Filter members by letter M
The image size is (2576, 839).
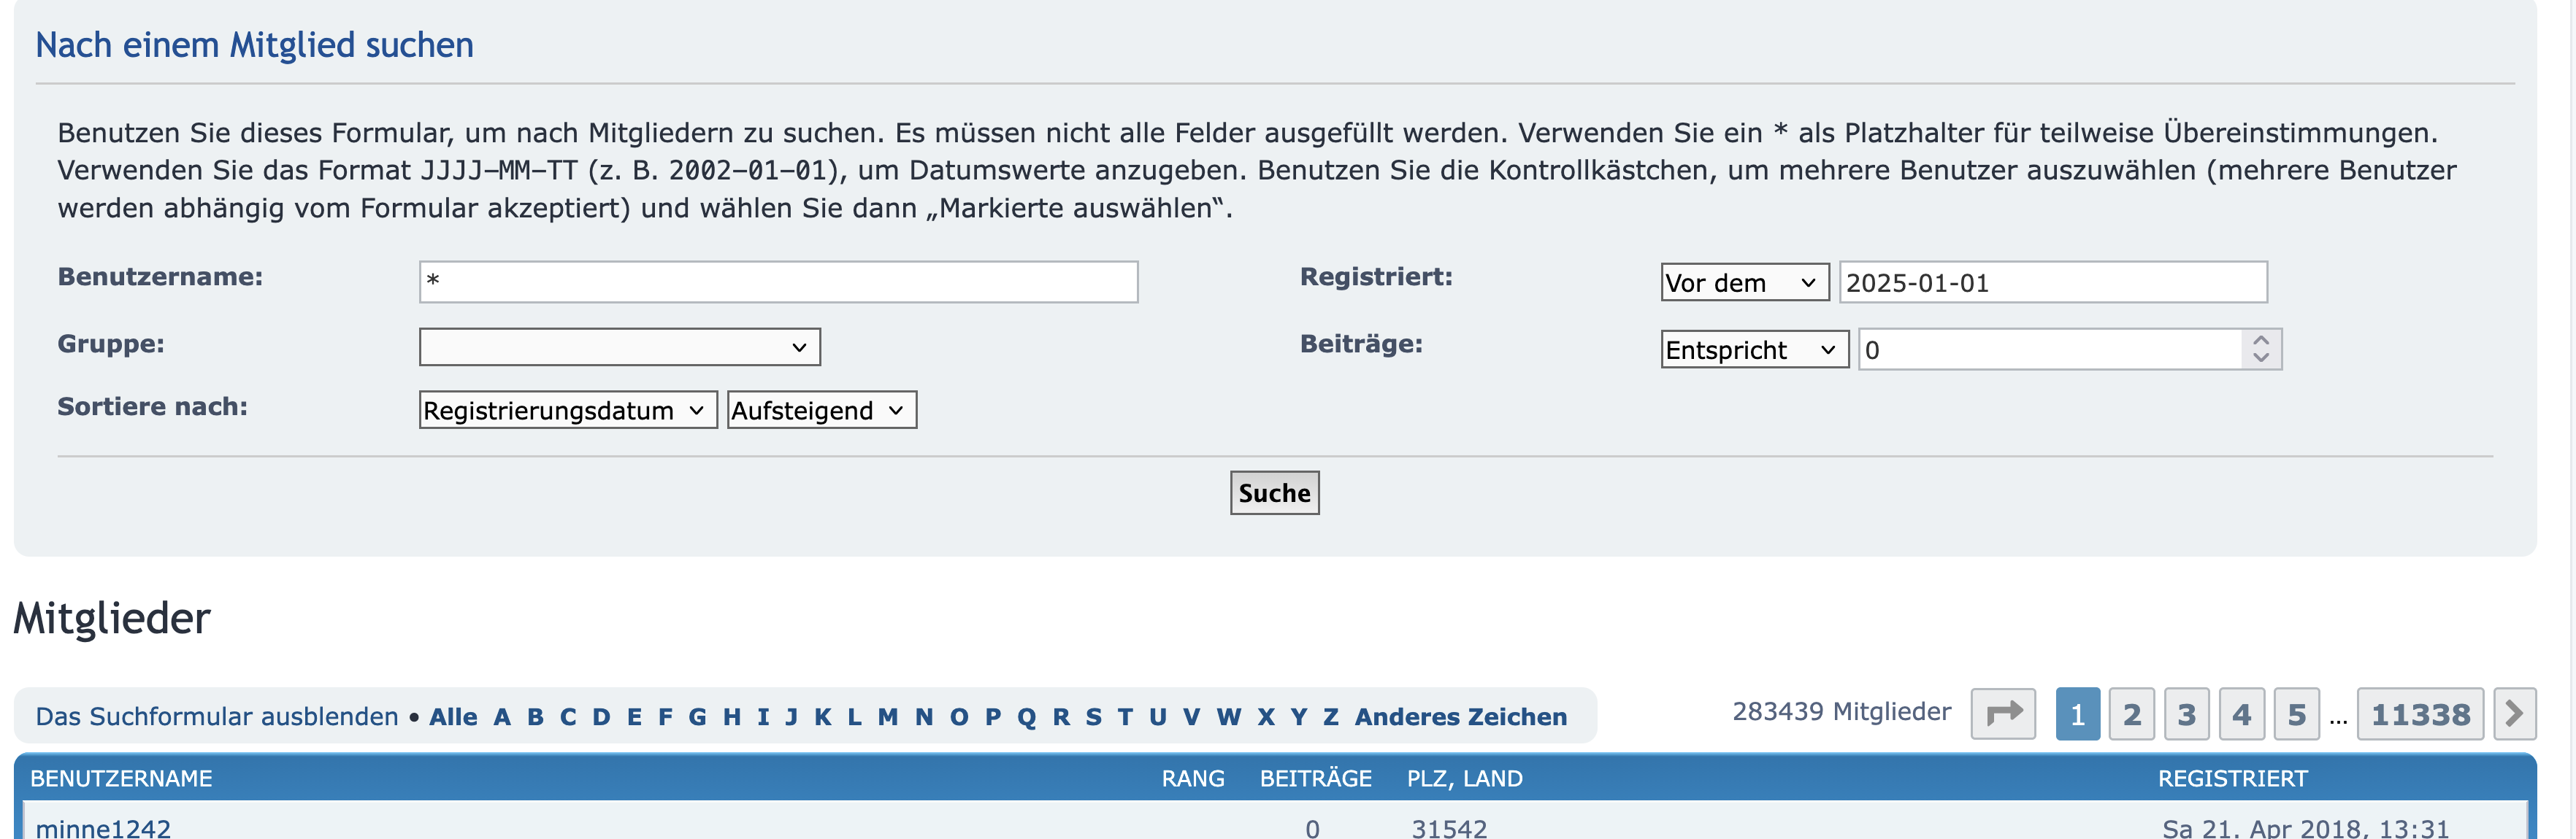click(887, 717)
